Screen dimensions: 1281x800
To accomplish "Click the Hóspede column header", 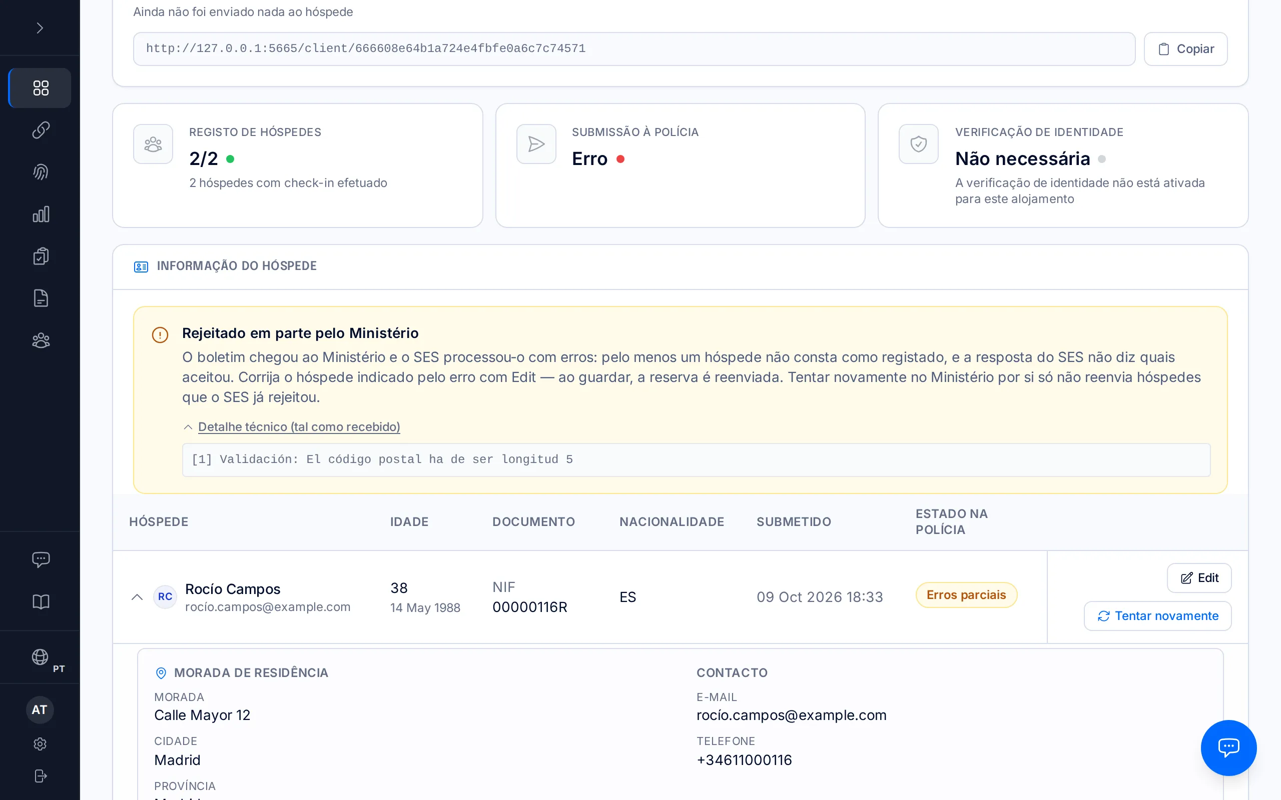I will pyautogui.click(x=159, y=521).
